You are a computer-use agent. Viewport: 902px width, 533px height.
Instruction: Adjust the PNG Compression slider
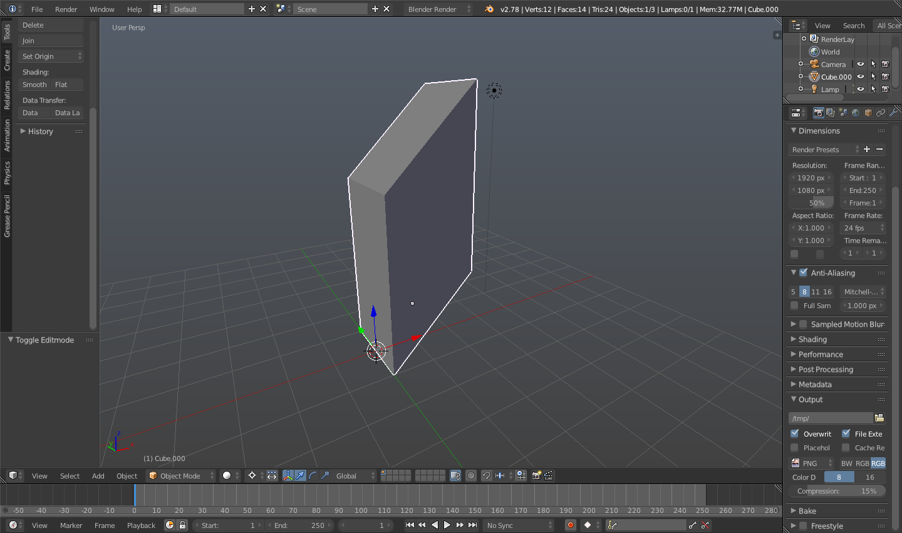[836, 491]
